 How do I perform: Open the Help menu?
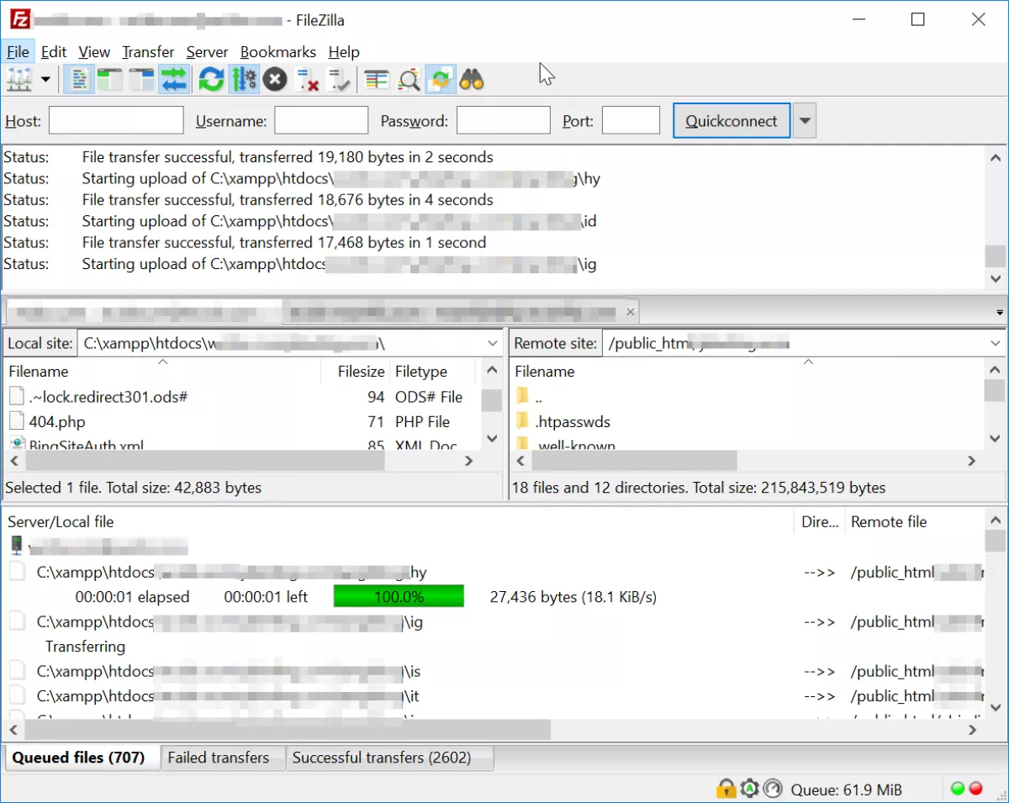coord(344,51)
